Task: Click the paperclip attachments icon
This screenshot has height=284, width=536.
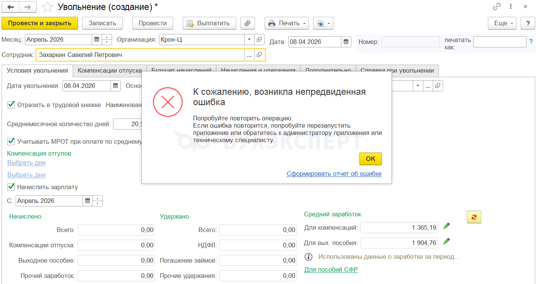Action: tap(247, 23)
